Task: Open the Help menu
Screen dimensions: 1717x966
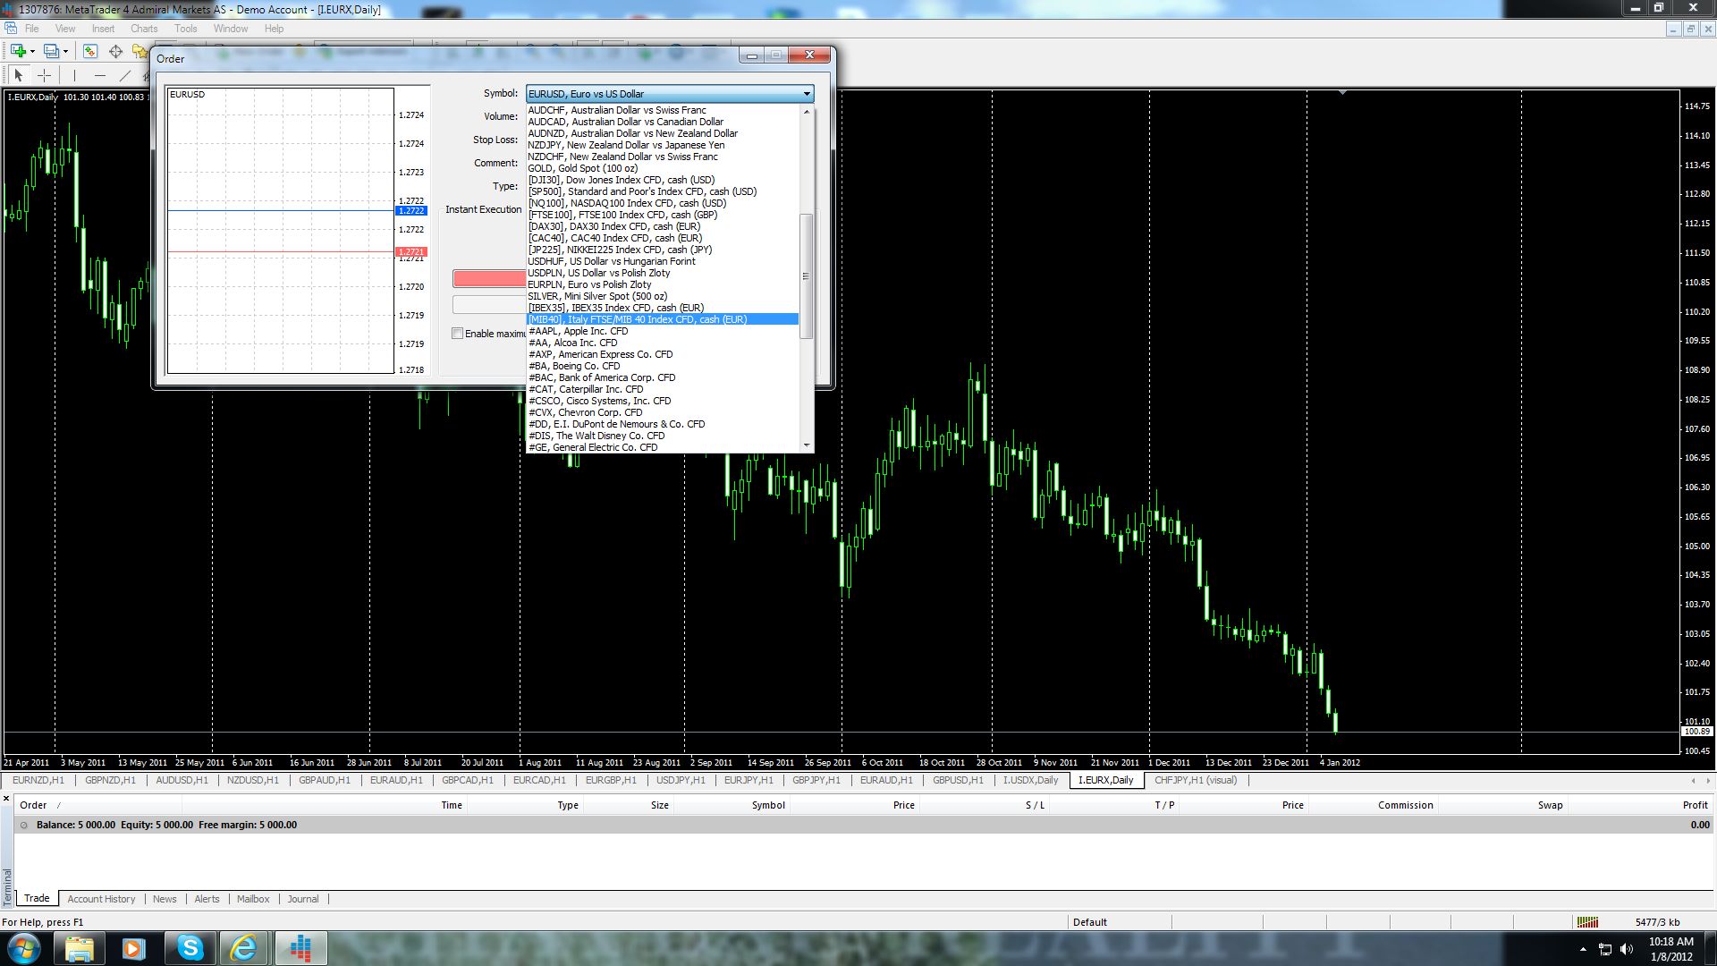Action: 274,29
